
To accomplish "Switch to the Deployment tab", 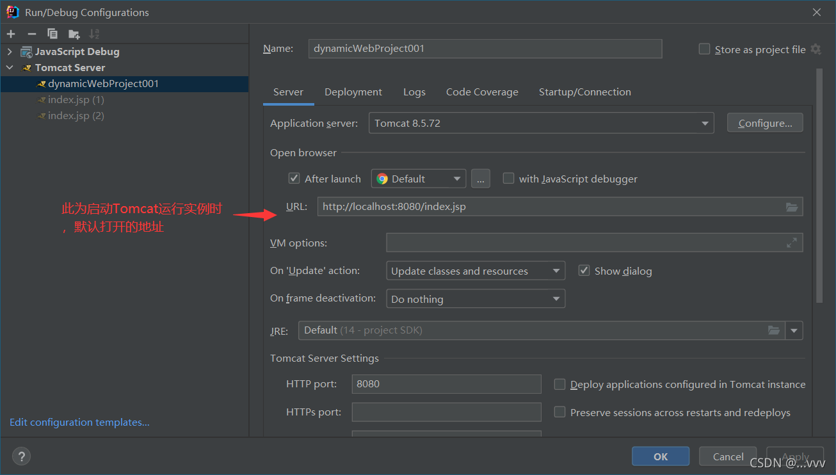I will [353, 92].
